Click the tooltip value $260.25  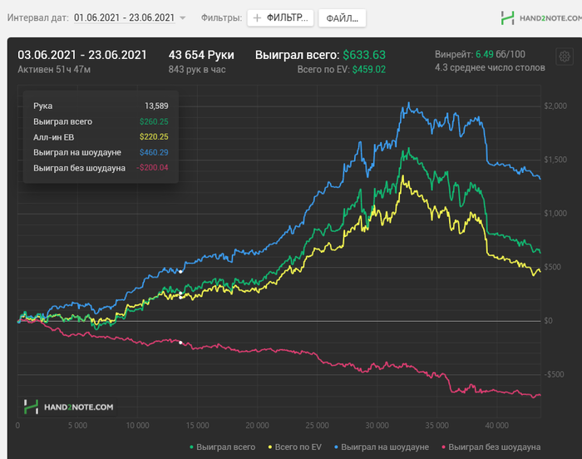pos(154,121)
